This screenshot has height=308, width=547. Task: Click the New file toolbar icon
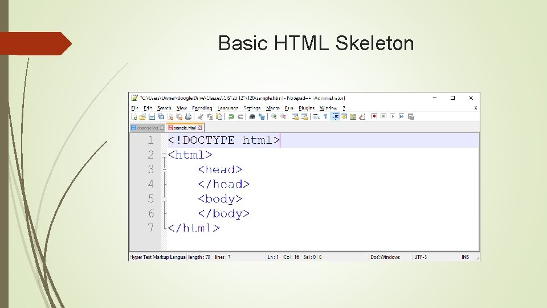coord(133,116)
